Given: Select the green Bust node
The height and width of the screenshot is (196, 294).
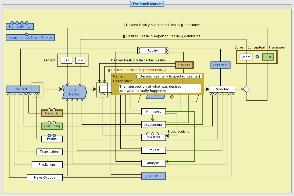Looking at the screenshot, I should (268, 57).
